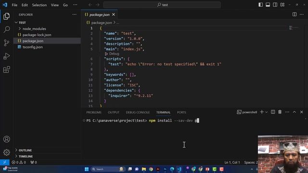The height and width of the screenshot is (173, 308).
Task: Split the editor to the right
Action: (294, 14)
